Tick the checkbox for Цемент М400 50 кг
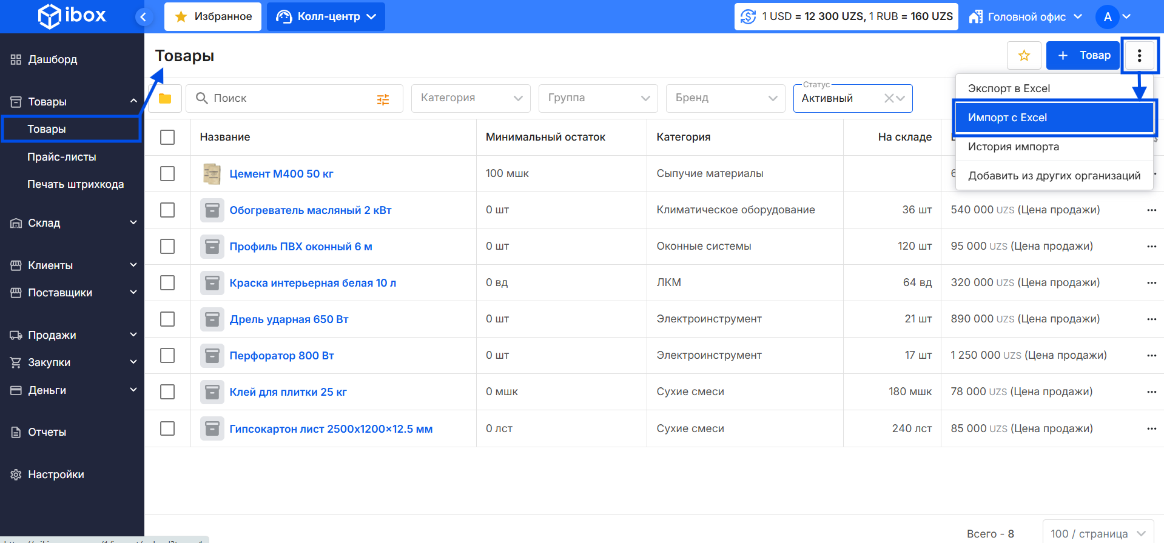Screen dimensions: 1164x543 pyautogui.click(x=167, y=174)
